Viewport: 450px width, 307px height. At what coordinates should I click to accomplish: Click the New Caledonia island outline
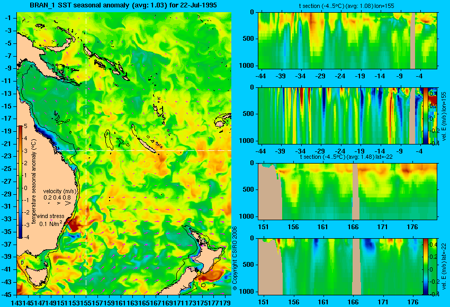coord(146,146)
